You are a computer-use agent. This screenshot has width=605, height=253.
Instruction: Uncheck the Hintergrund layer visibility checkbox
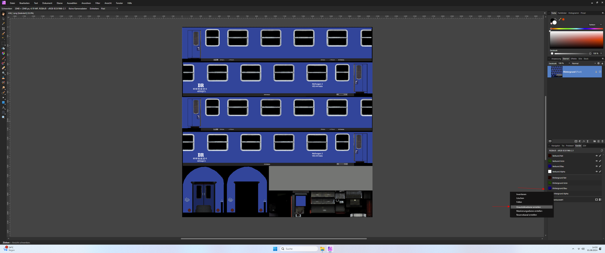point(600,72)
